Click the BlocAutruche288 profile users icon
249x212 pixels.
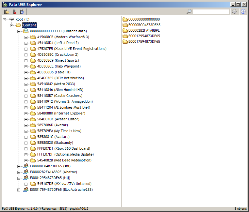point(26,189)
